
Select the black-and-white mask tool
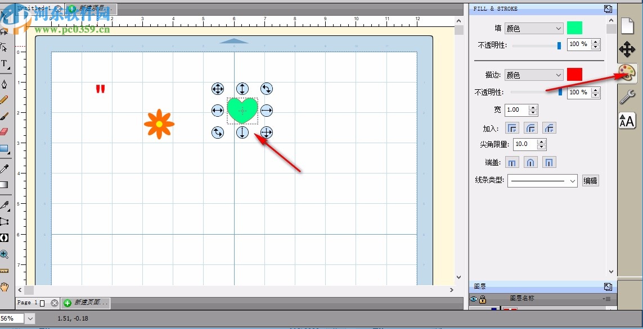[x=4, y=237]
